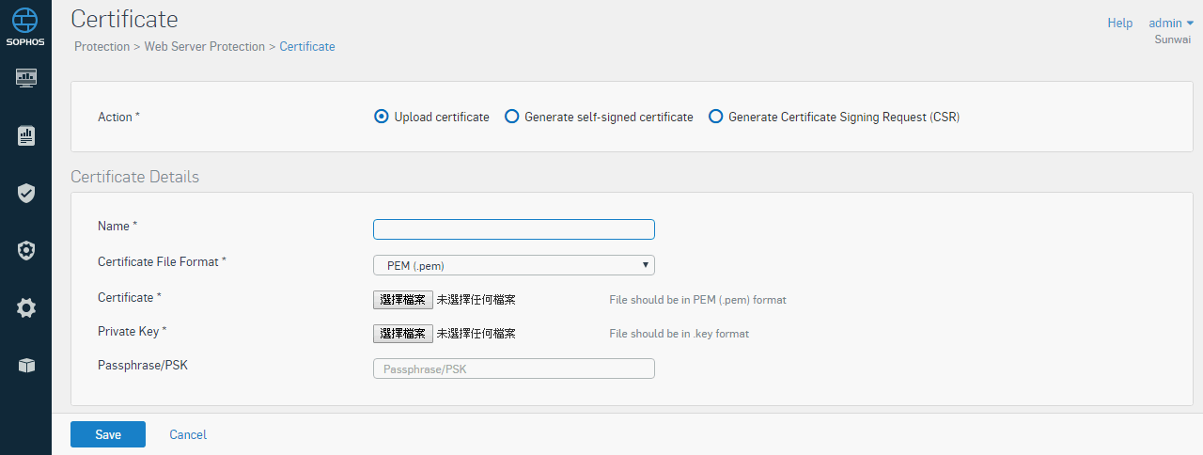Viewport: 1203px width, 455px height.
Task: Click the Cancel link
Action: [188, 434]
